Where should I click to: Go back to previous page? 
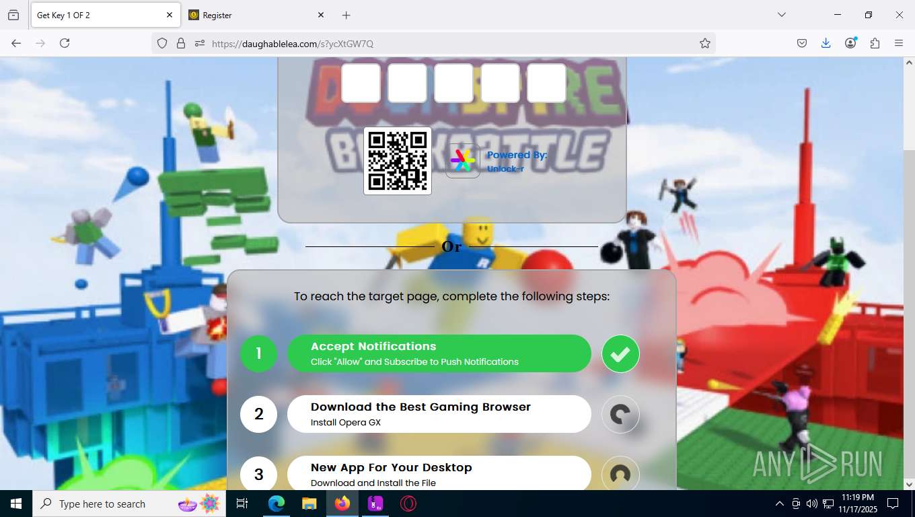(16, 43)
